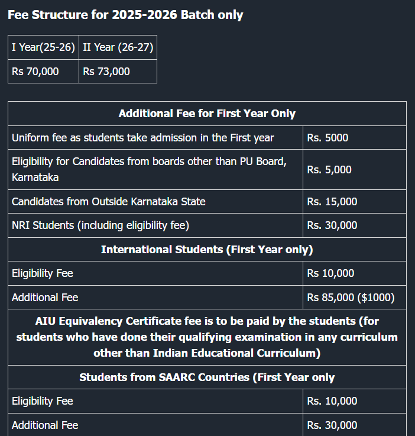
Task: Select the "NRI Students (including eligibility fee)" cell
Action: (100, 225)
